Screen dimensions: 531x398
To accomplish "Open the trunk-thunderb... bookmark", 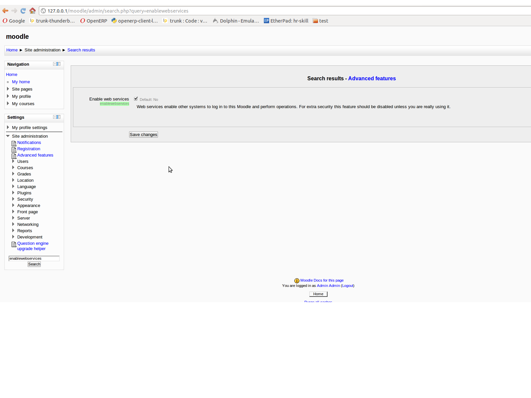I will 52,21.
